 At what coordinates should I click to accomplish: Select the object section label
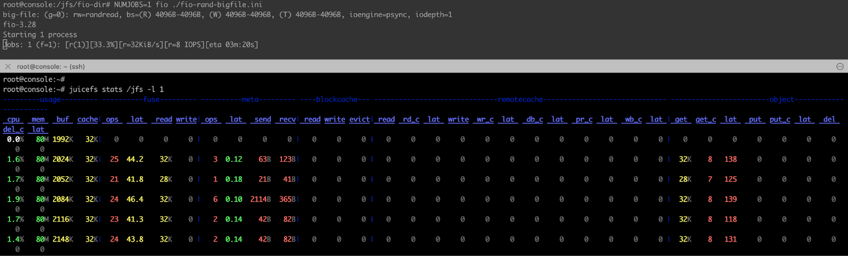pos(782,99)
